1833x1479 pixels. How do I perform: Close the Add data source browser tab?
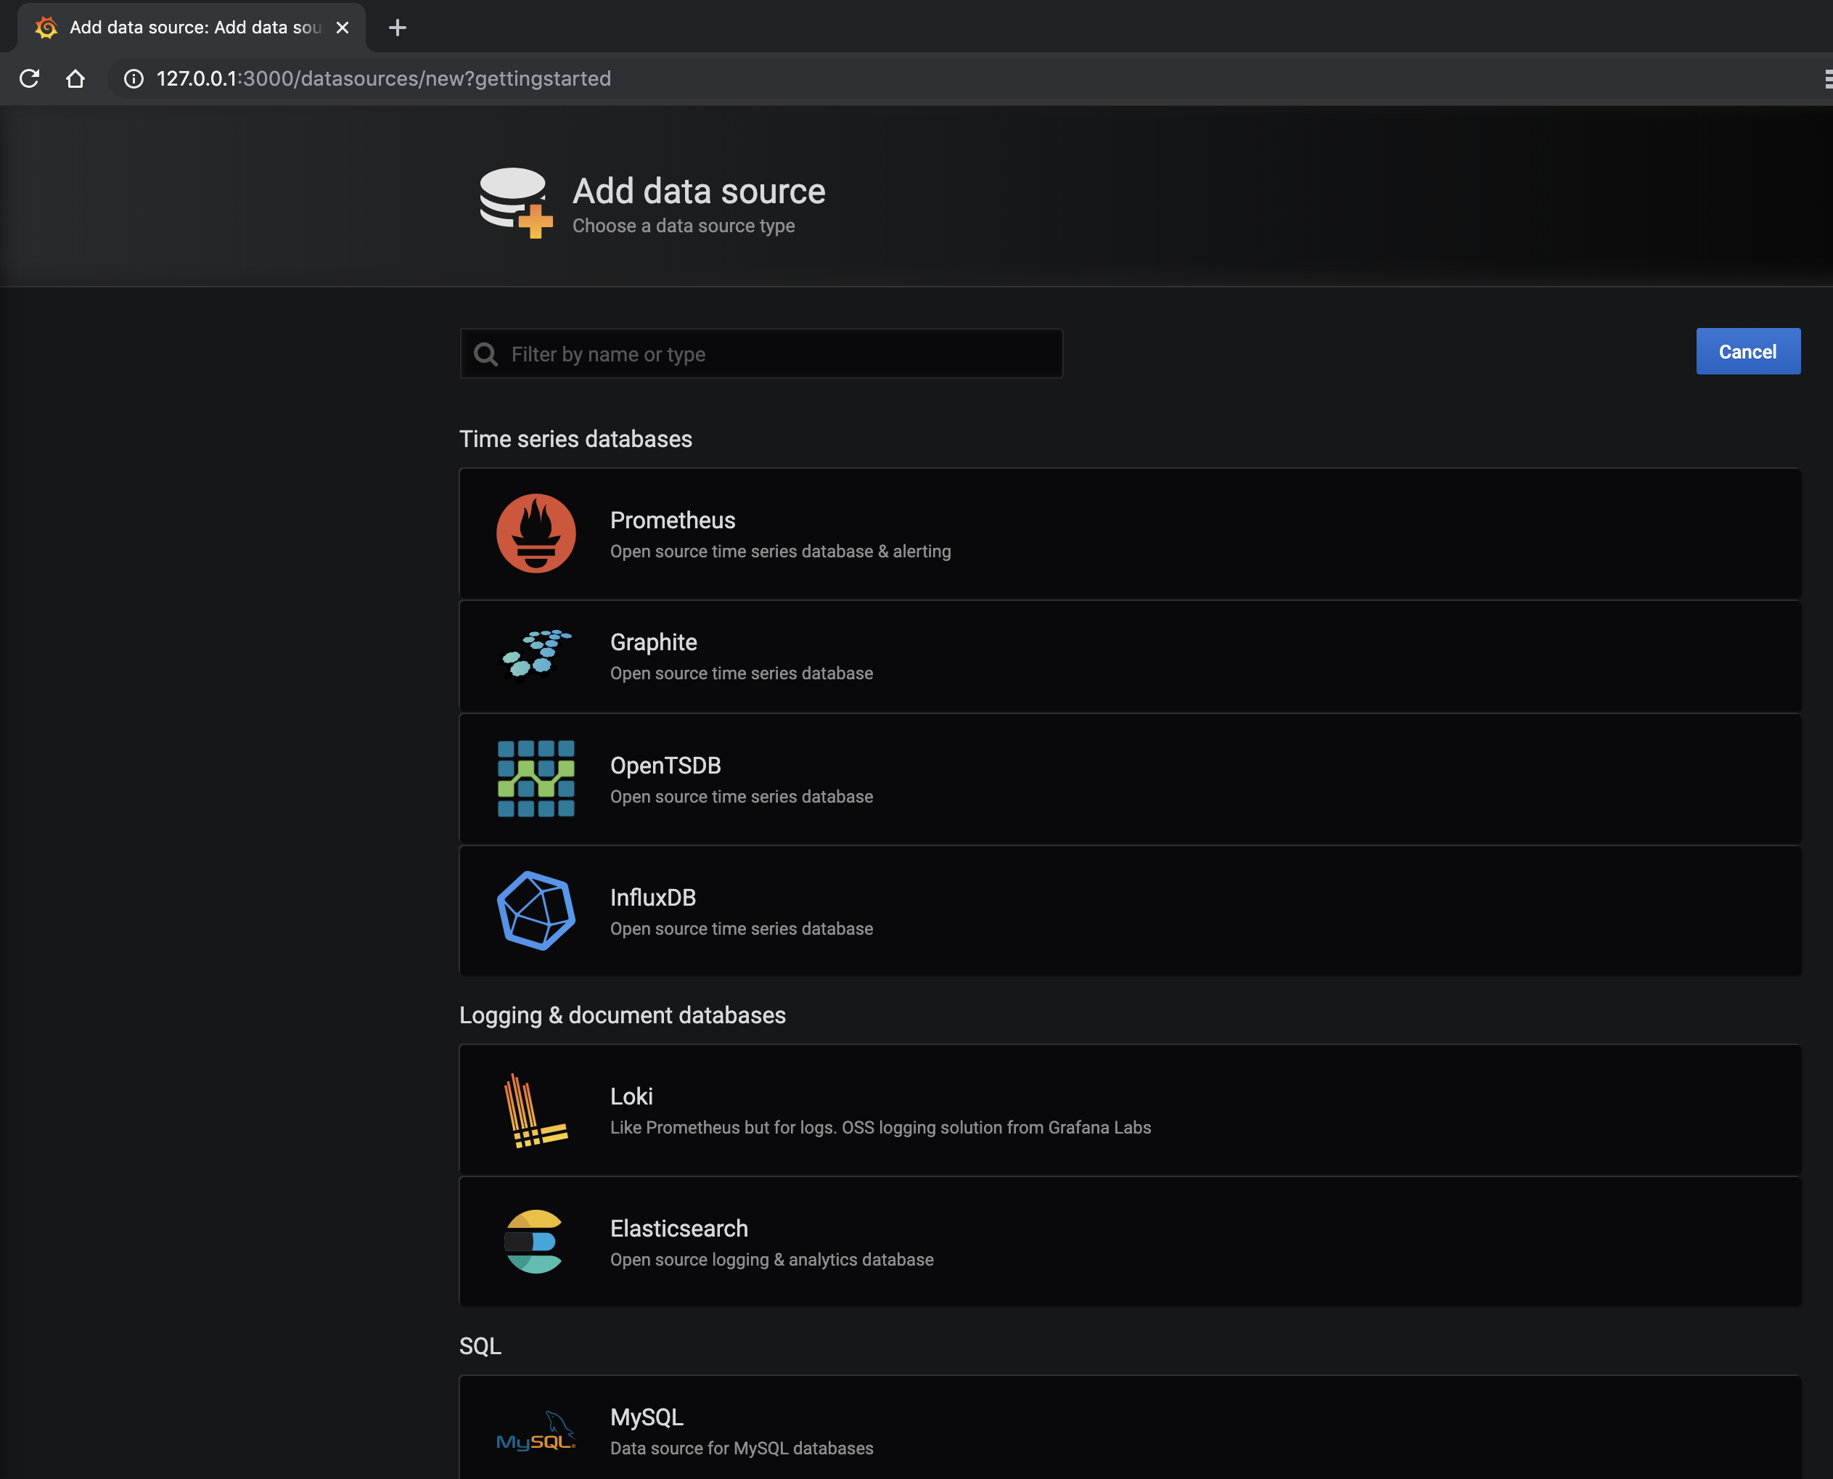coord(343,28)
